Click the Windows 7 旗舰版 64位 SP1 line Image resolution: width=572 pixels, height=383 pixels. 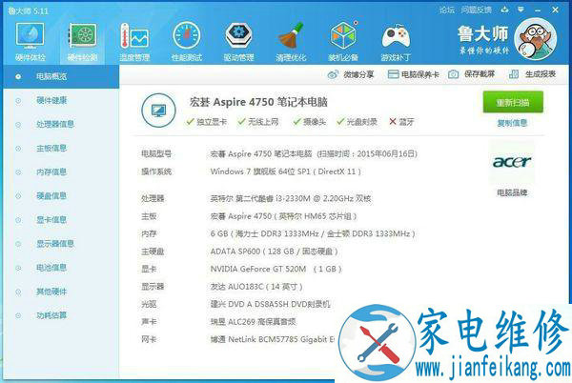[x=286, y=171]
